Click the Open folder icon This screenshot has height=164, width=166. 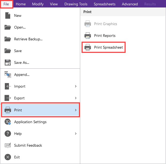click(8, 27)
